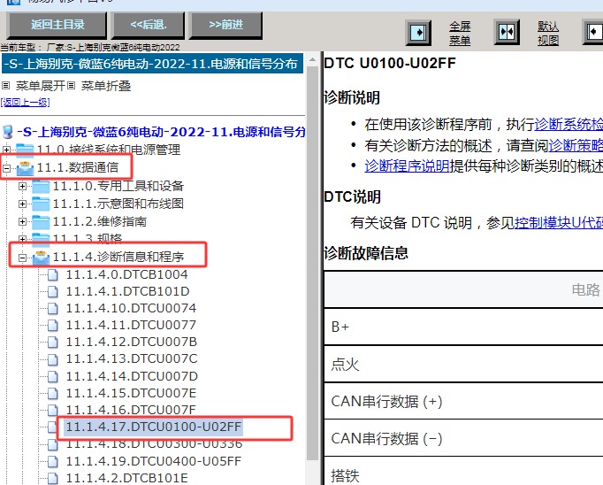Click the 11.0.接线系统和电源管理 folder icon
Image resolution: width=603 pixels, height=485 pixels.
[x=25, y=150]
